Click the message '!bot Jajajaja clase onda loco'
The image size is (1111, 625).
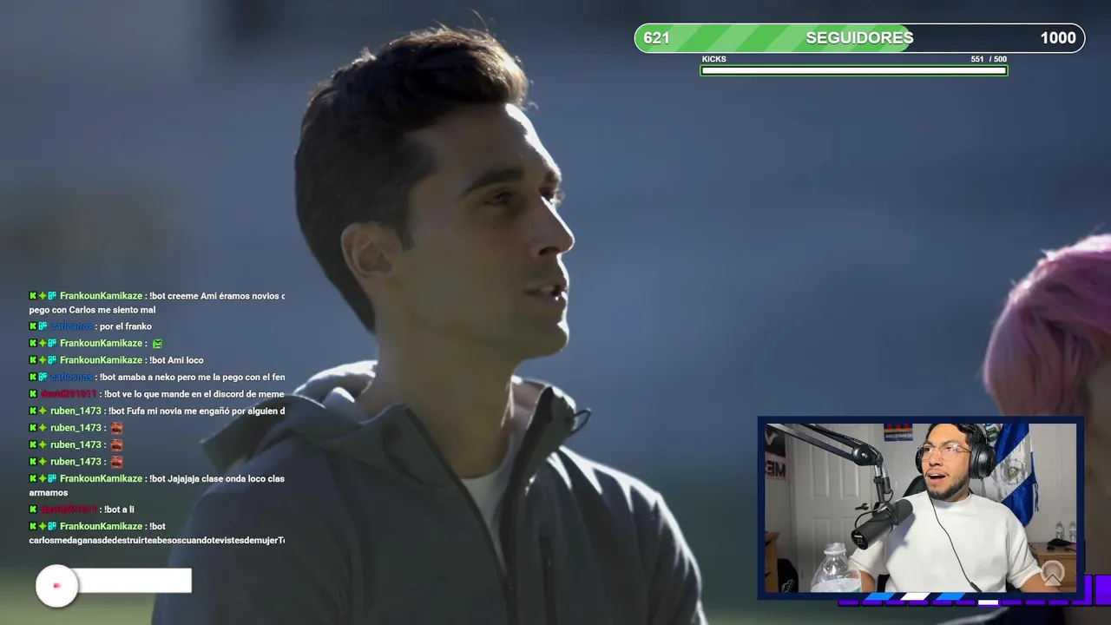click(217, 478)
